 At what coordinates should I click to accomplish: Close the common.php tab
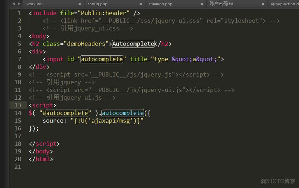[202, 4]
